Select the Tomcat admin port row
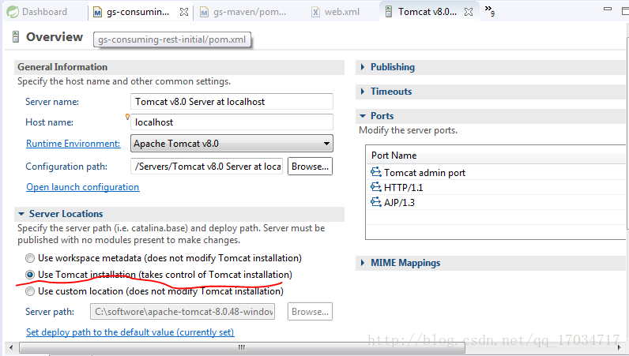This screenshot has height=356, width=629. (496, 172)
